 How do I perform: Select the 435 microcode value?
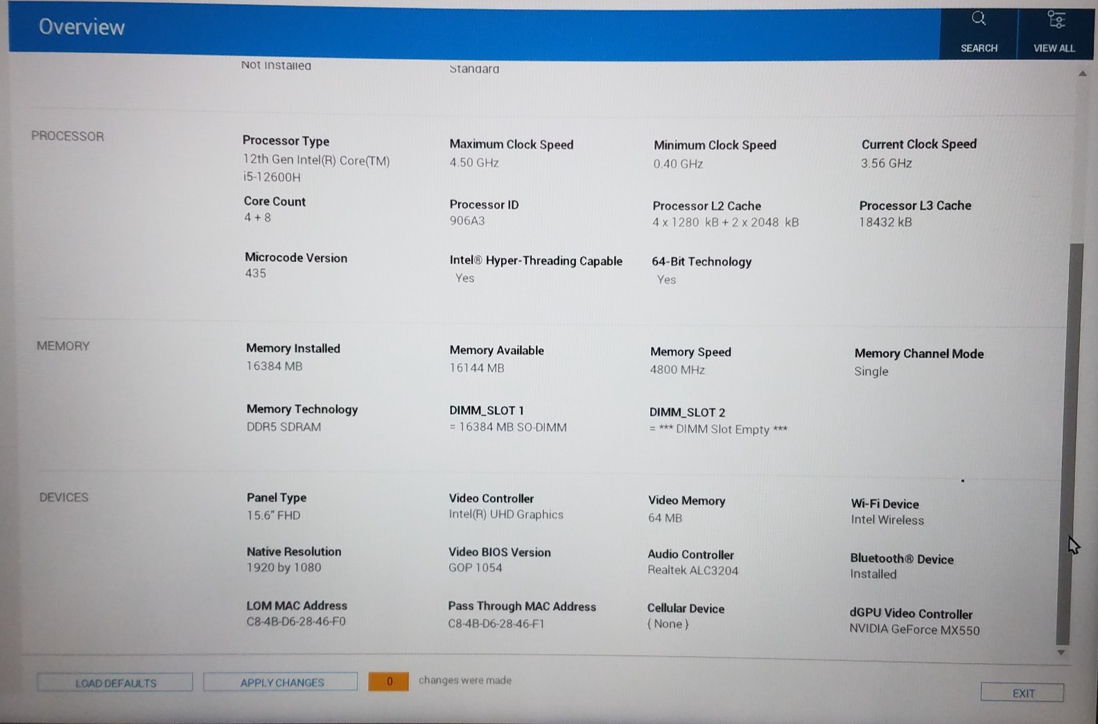tap(255, 274)
